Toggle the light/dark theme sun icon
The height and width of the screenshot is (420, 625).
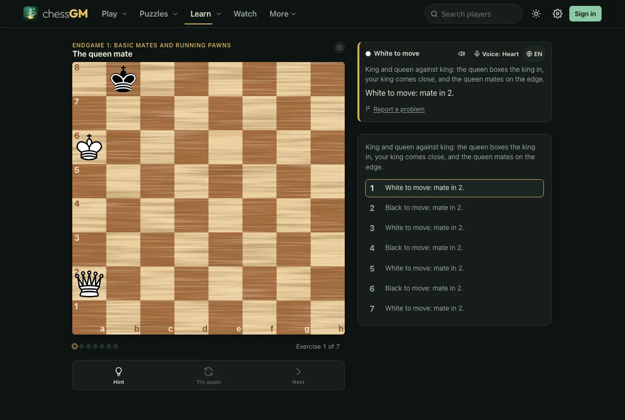pyautogui.click(x=536, y=14)
